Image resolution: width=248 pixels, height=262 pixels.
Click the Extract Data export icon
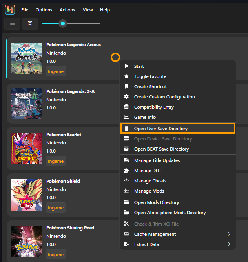(126, 244)
